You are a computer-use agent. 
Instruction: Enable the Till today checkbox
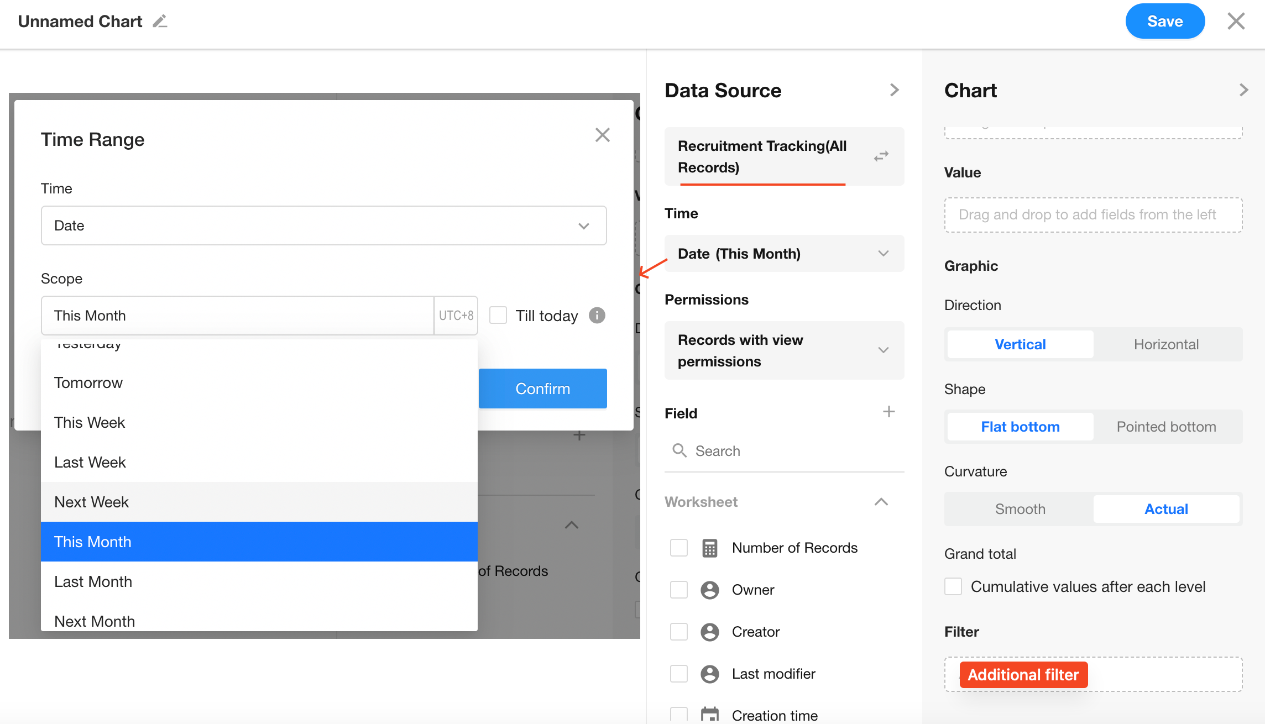(x=498, y=316)
